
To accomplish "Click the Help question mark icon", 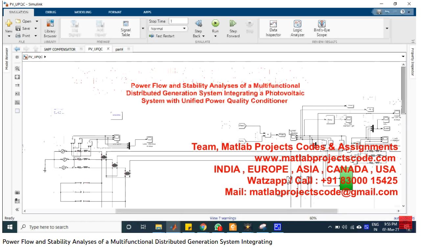I will pos(403,12).
